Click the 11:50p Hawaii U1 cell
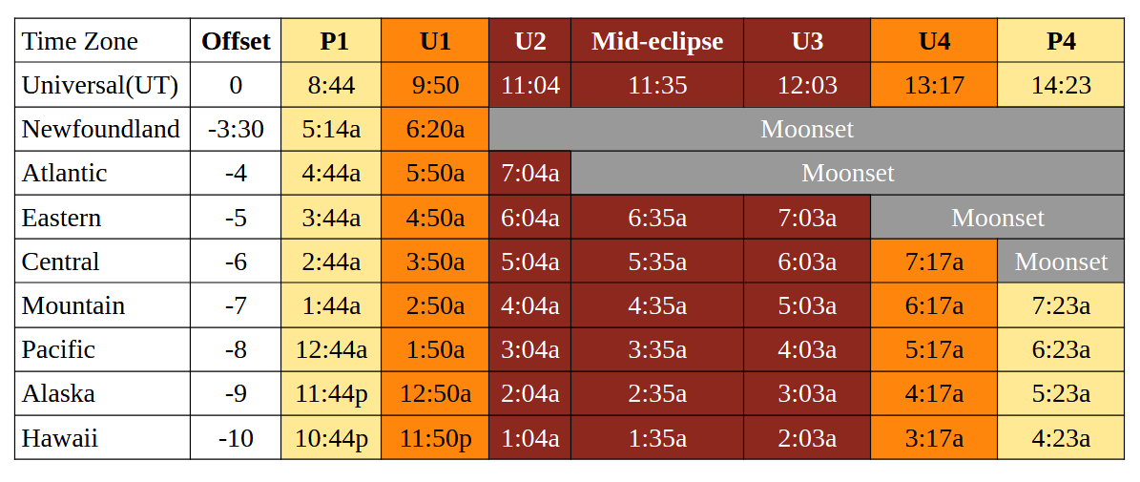 (x=435, y=438)
